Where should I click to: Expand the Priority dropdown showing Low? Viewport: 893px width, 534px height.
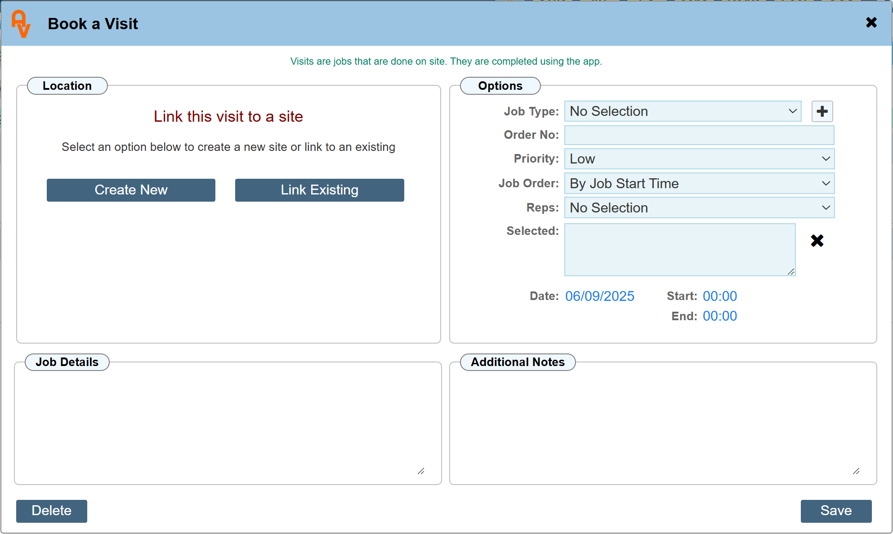(699, 159)
